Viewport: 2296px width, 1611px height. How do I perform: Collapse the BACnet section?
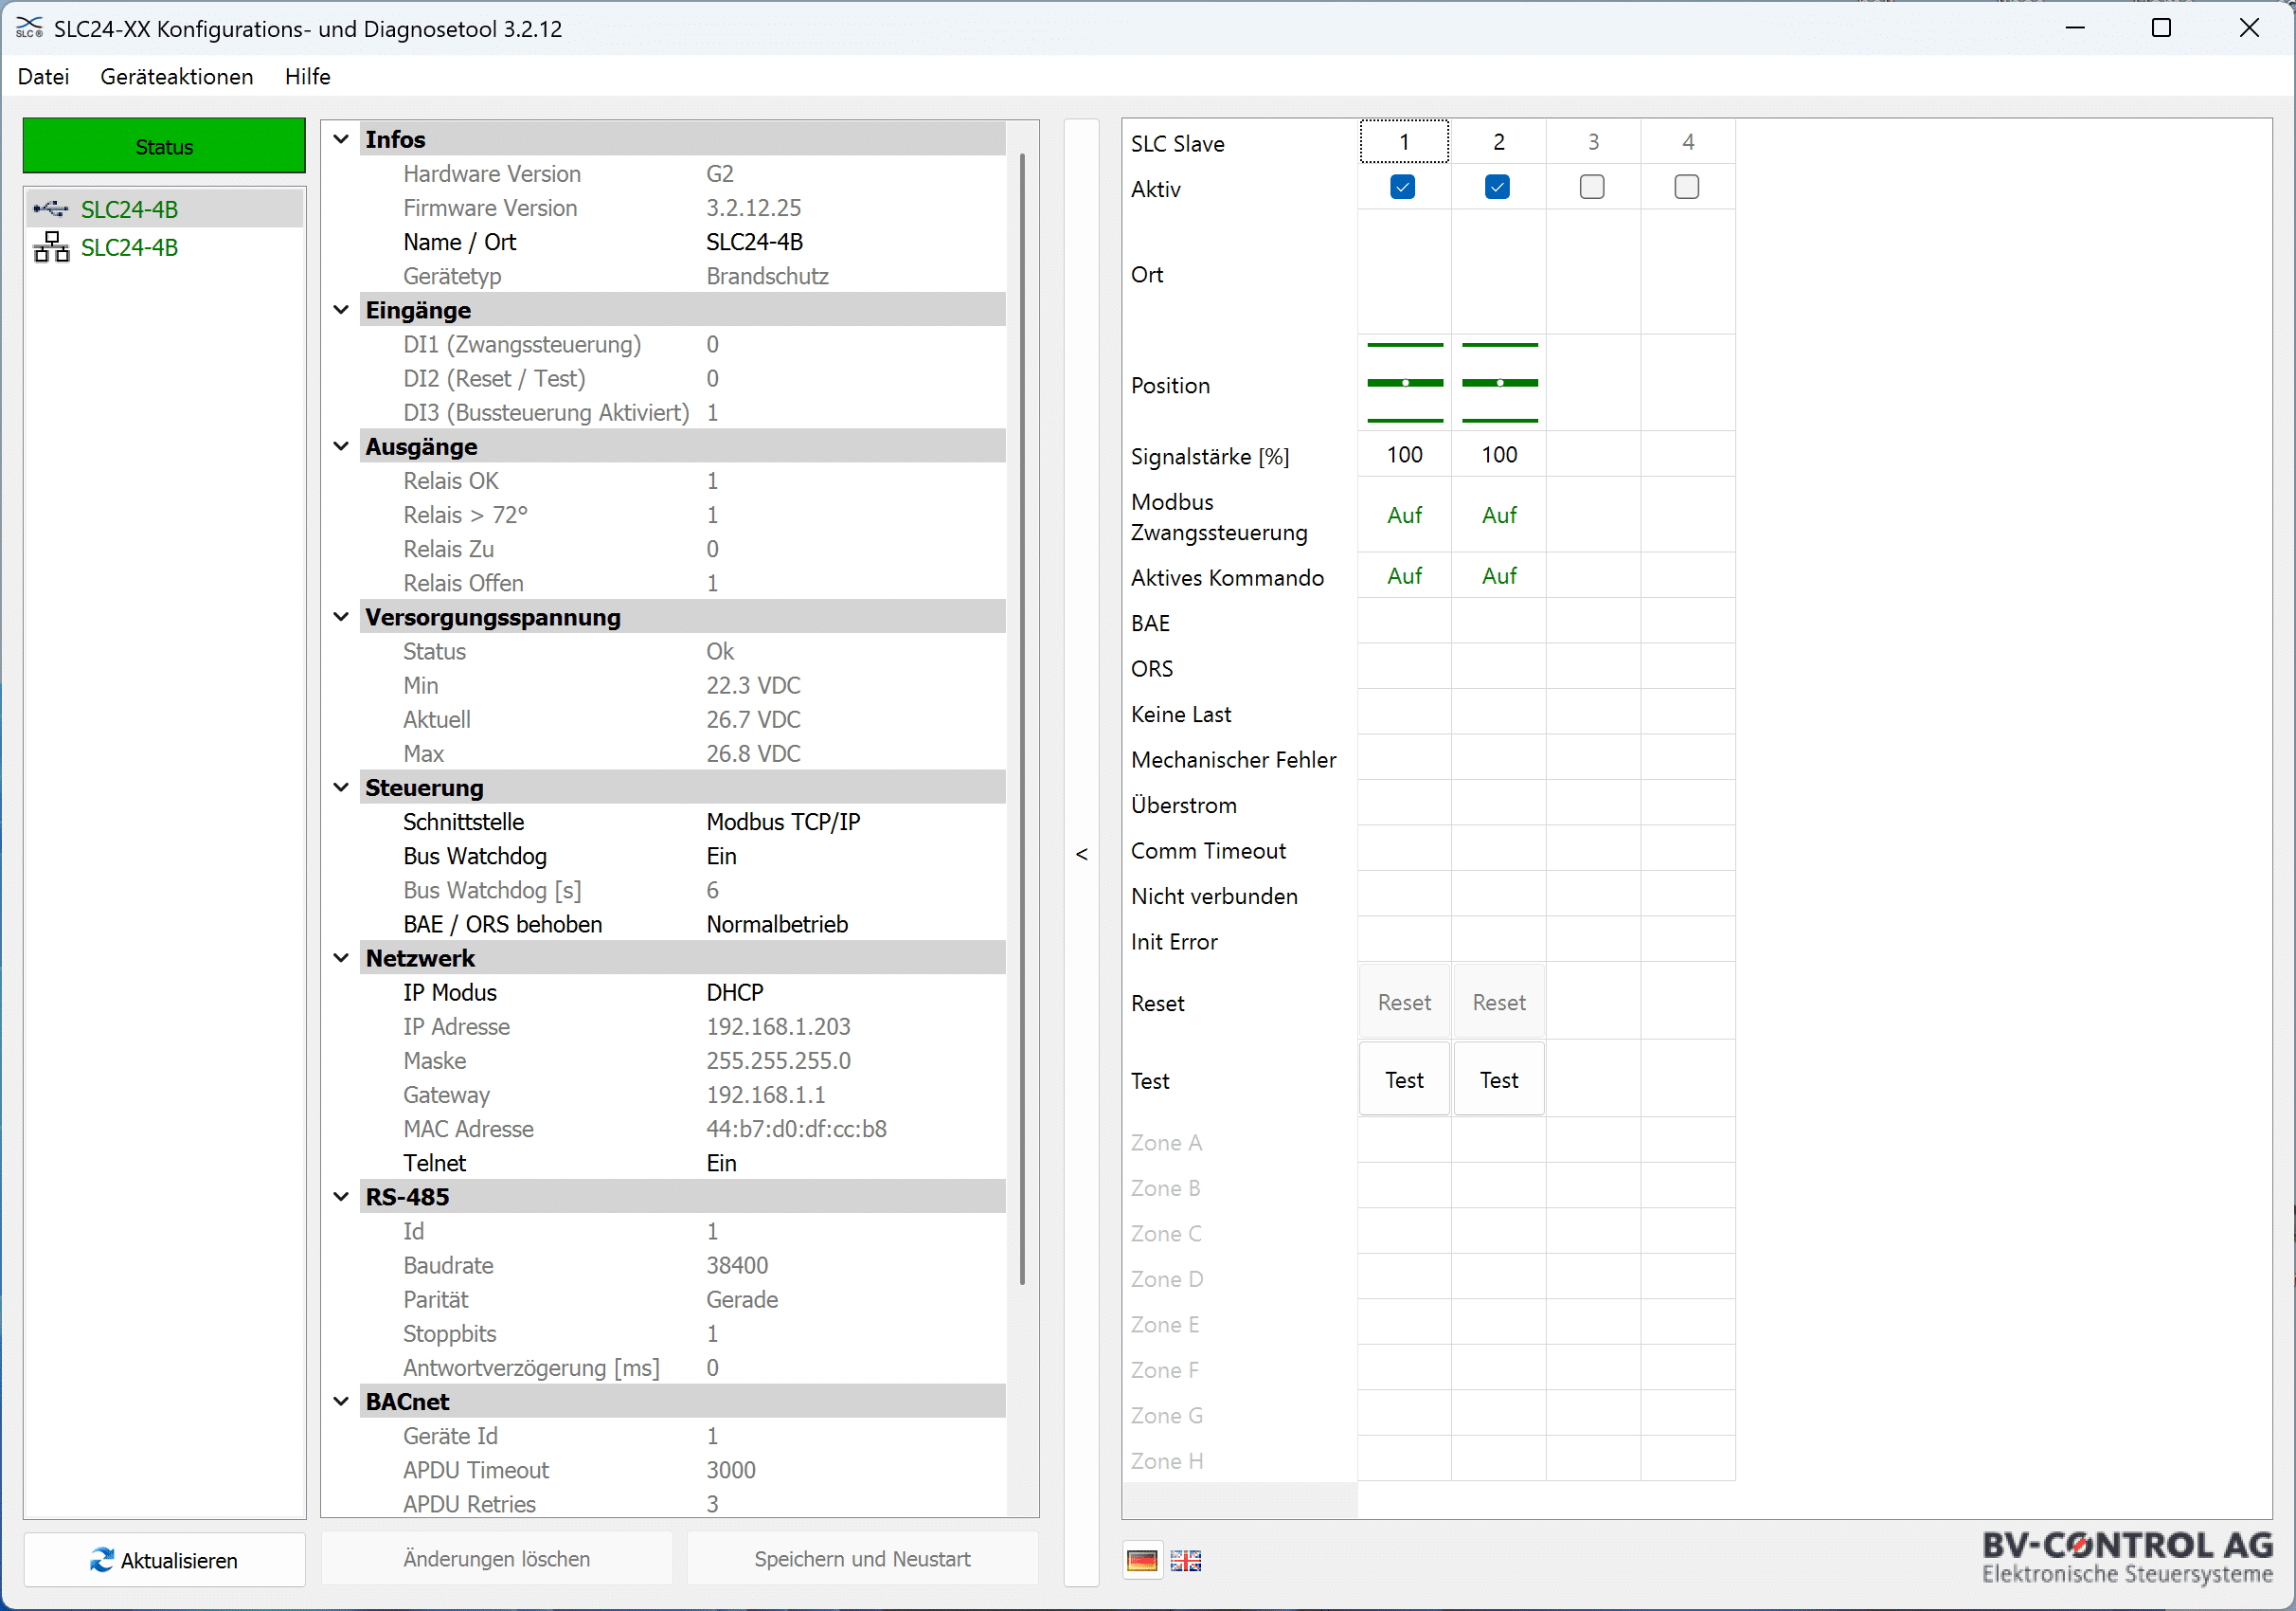click(x=341, y=1402)
